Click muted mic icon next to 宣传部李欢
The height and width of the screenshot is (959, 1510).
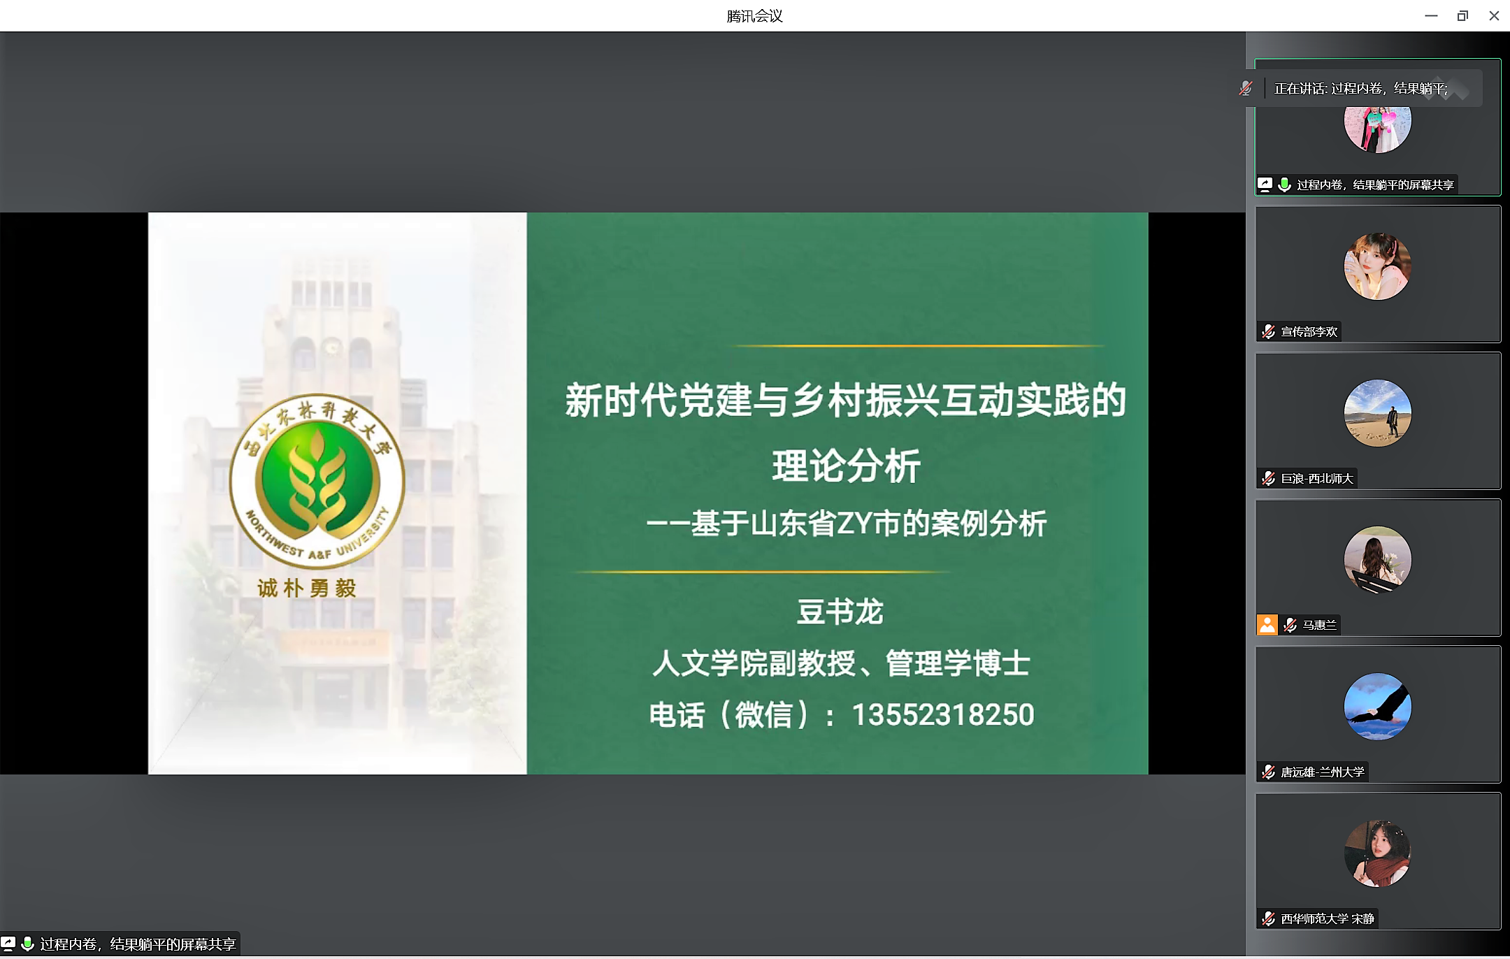tap(1269, 331)
